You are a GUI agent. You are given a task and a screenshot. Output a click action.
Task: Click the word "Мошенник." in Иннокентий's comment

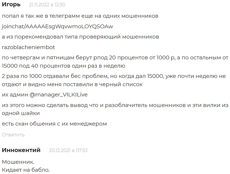pos(18,162)
